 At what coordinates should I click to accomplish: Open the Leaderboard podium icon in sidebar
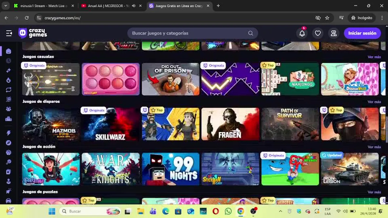pos(8,119)
